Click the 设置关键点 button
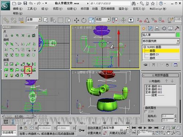The height and width of the screenshot is (137, 183). [94, 133]
